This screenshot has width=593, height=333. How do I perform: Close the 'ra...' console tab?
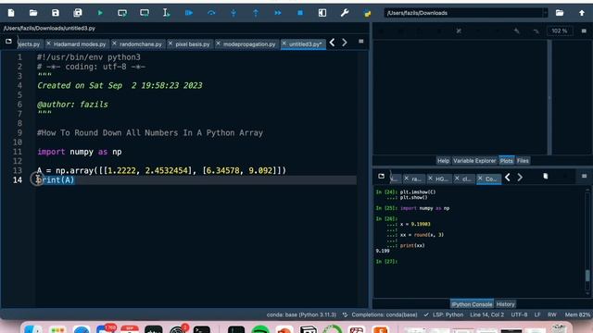point(406,179)
